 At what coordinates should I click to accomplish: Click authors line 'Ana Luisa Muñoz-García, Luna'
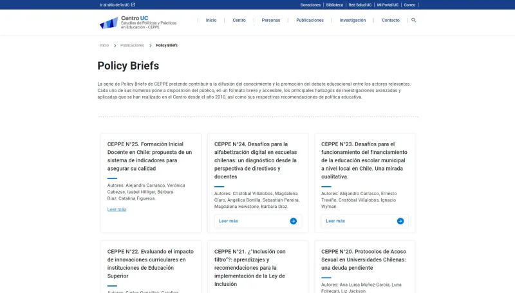coord(361,288)
